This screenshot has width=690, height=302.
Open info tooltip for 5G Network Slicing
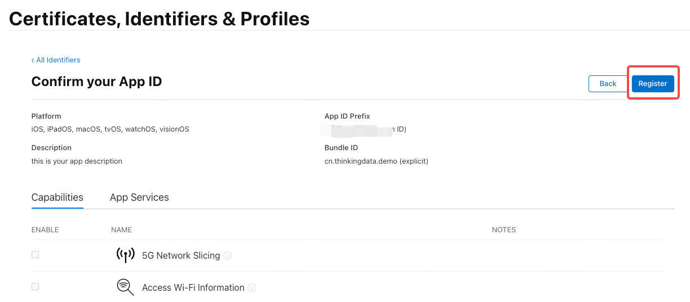click(x=228, y=255)
